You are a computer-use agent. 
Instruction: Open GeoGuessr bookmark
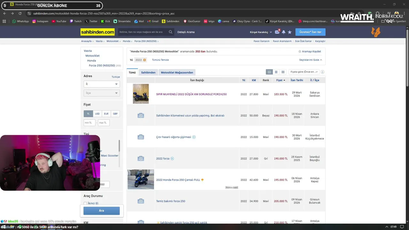point(192,21)
